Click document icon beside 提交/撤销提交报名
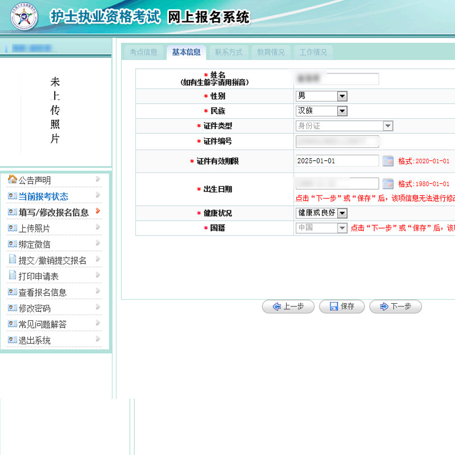The height and width of the screenshot is (455, 455). [13, 259]
